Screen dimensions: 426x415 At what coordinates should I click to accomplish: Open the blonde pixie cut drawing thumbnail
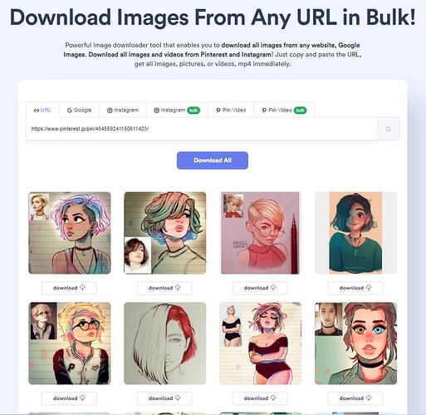coord(260,233)
